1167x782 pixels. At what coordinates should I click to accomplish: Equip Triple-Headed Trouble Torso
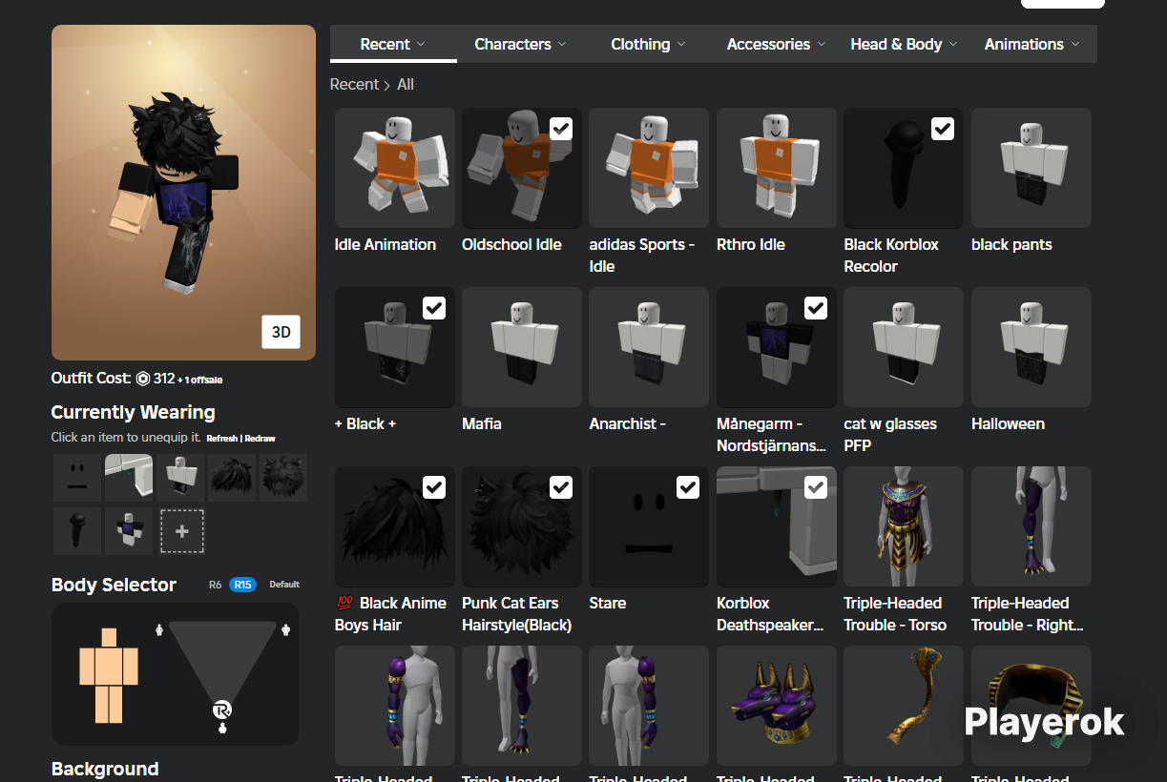904,526
